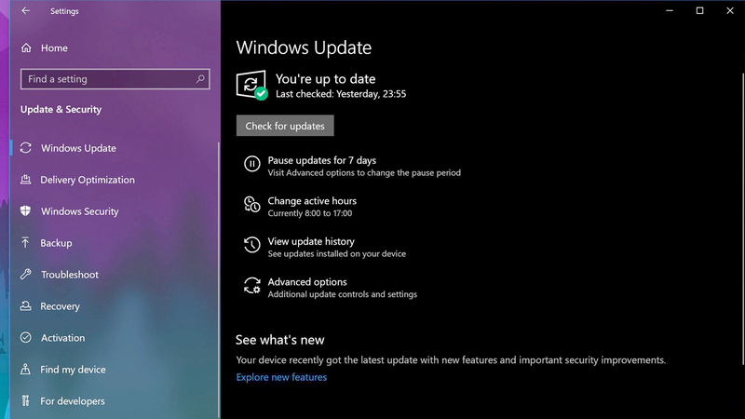Image resolution: width=745 pixels, height=419 pixels.
Task: Open Find my device settings
Action: point(73,370)
